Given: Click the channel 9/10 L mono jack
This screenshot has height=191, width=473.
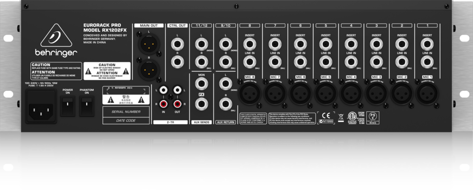Looking at the screenshot, I should pos(225,44).
